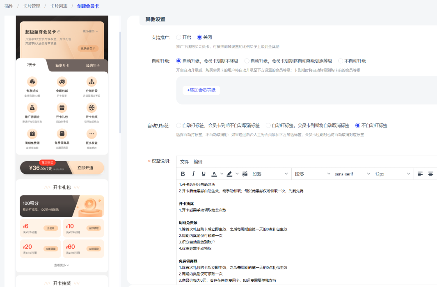Apply italic formatting in the editor
Viewport: 437px width, 287px height.
(x=193, y=174)
